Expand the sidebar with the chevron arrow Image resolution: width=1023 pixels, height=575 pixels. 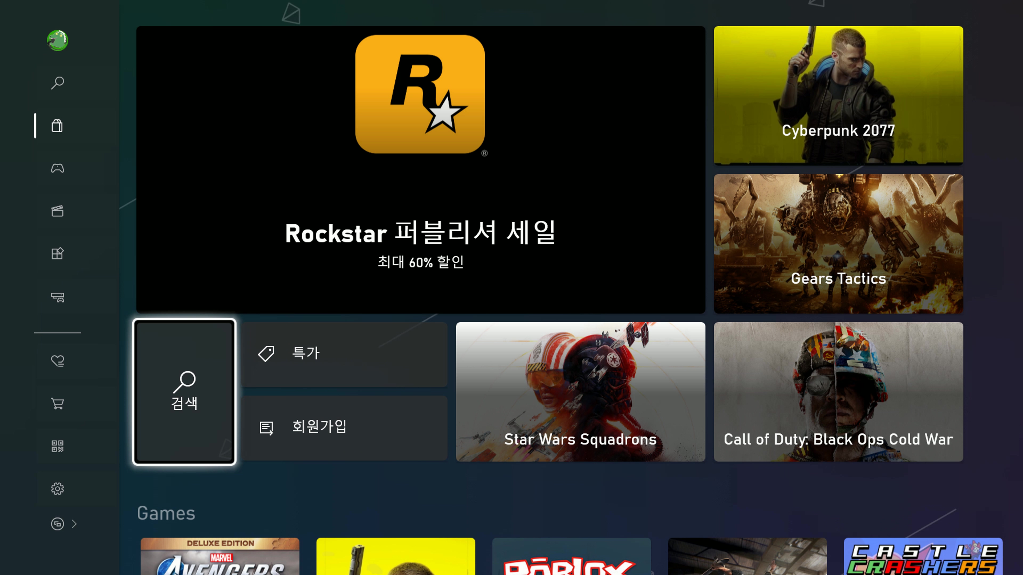click(x=74, y=524)
